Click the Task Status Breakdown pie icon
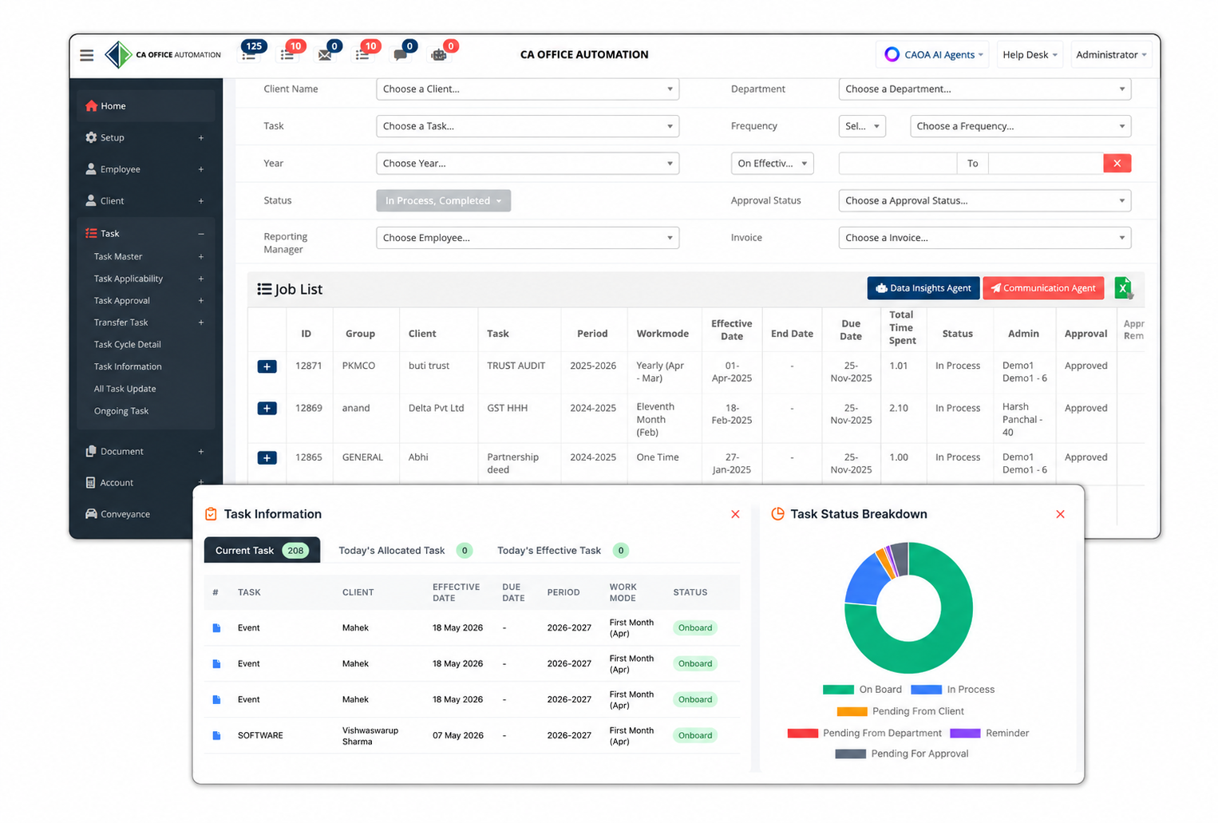The image size is (1218, 823). tap(777, 513)
